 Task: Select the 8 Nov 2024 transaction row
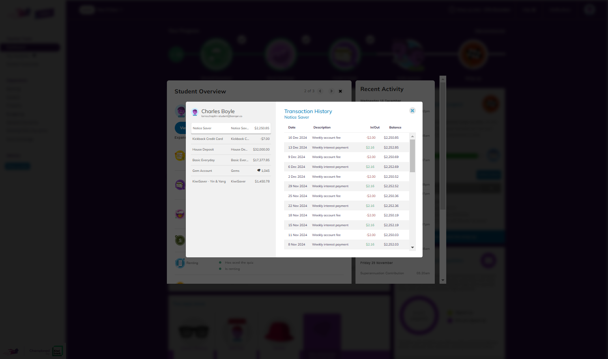click(x=346, y=244)
